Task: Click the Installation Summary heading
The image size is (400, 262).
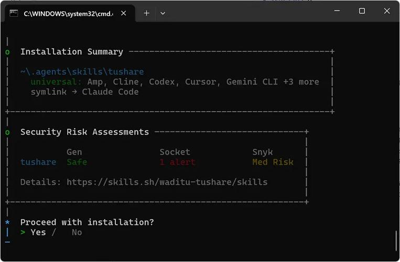Action: click(72, 52)
